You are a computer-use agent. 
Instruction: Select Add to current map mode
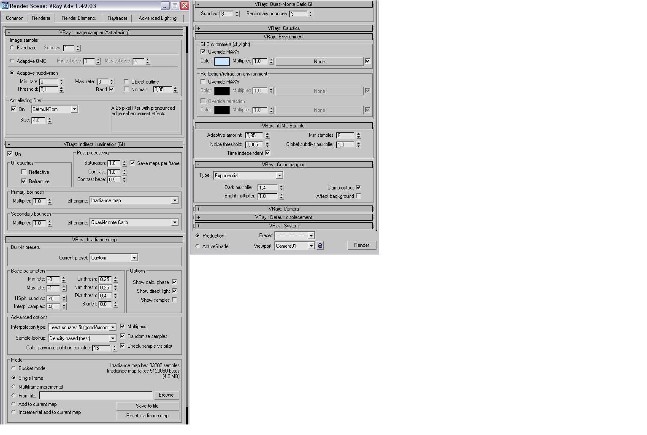14,404
